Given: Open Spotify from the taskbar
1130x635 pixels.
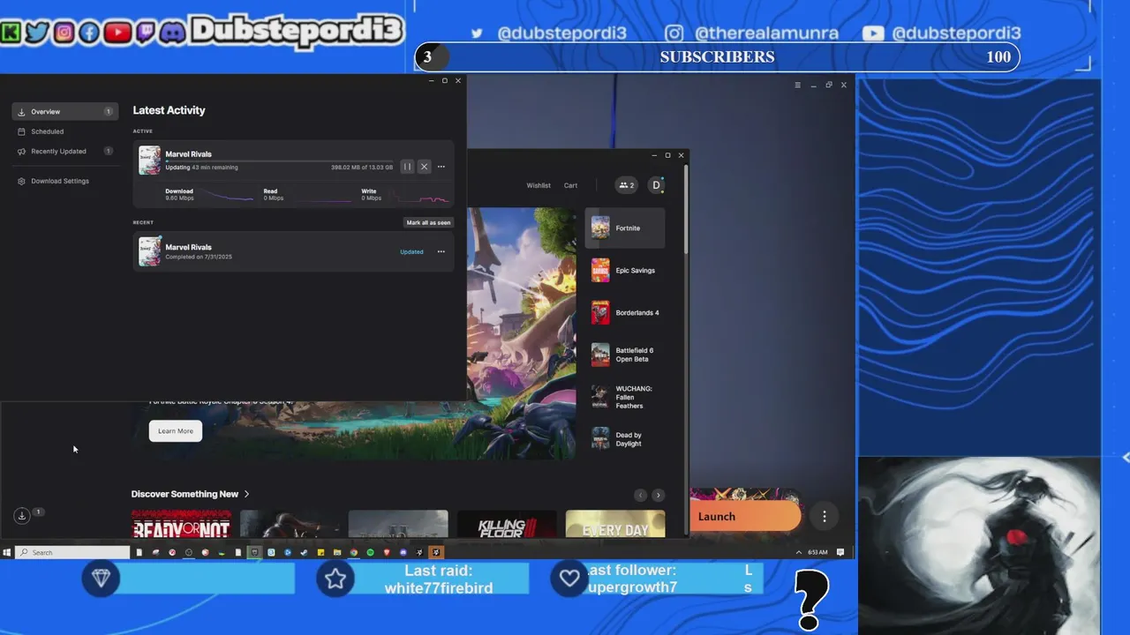Looking at the screenshot, I should tap(370, 552).
